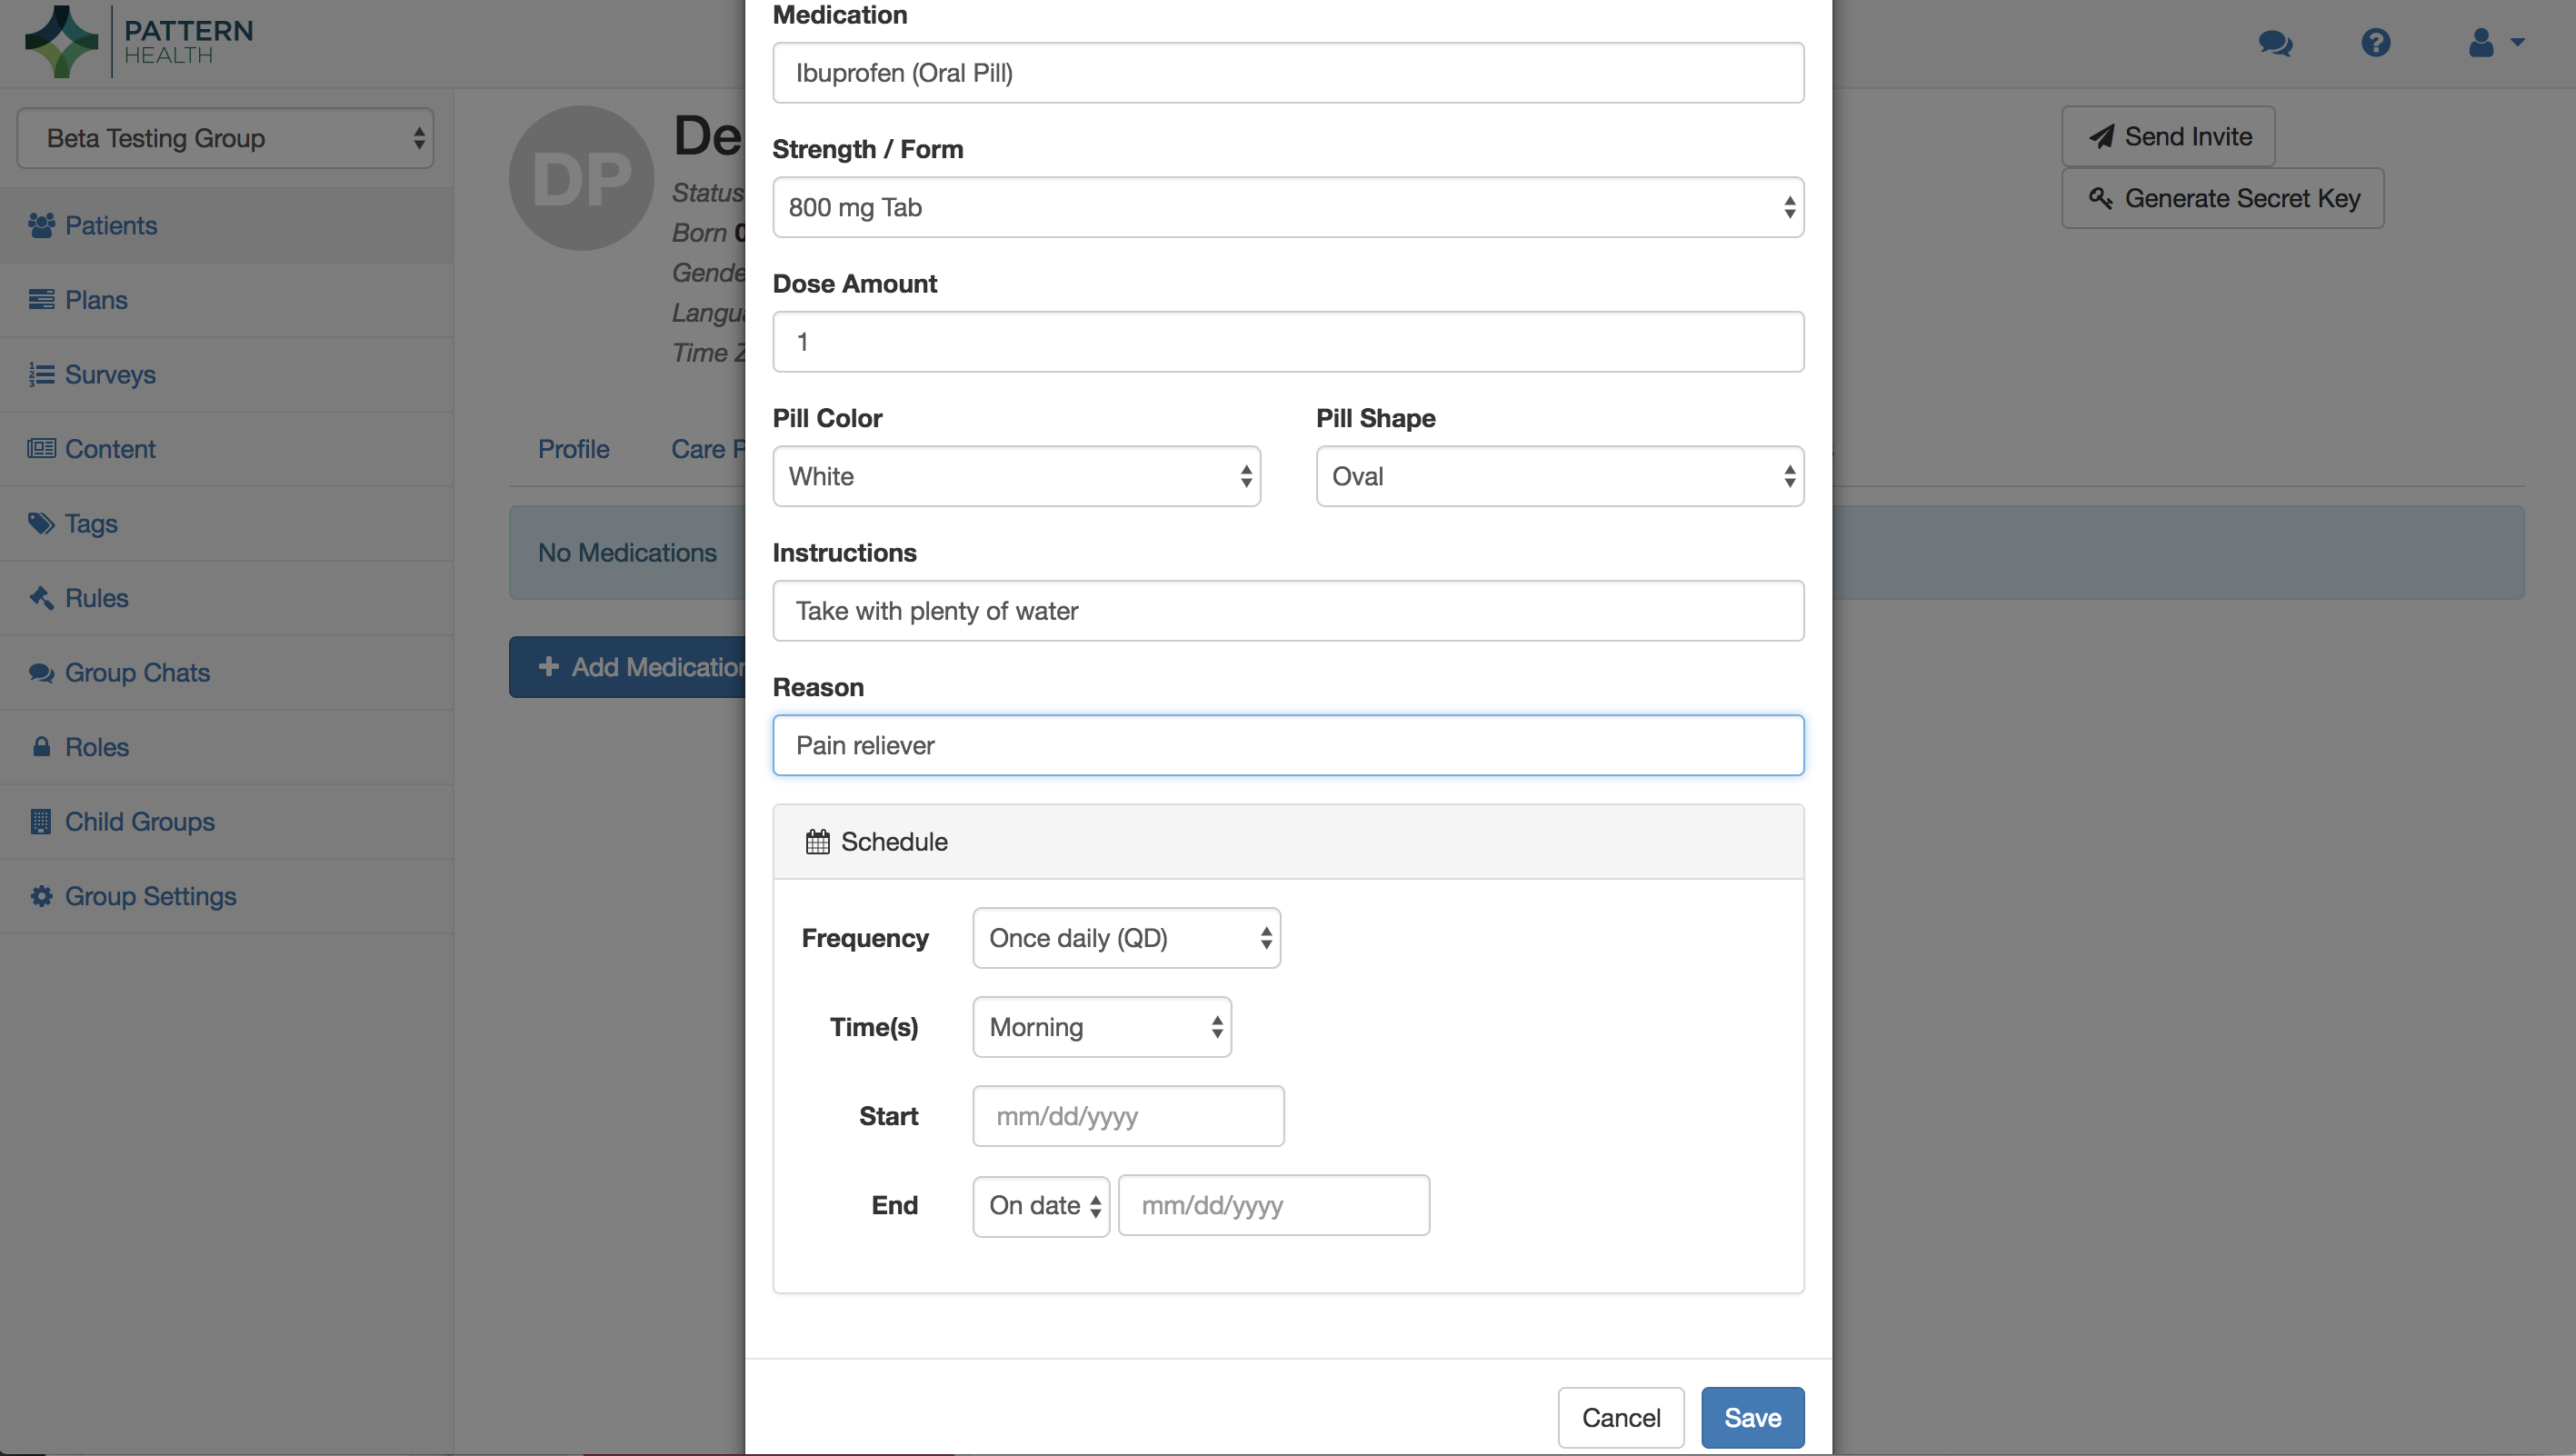Save the medication form
This screenshot has width=2576, height=1456.
coord(1752,1418)
